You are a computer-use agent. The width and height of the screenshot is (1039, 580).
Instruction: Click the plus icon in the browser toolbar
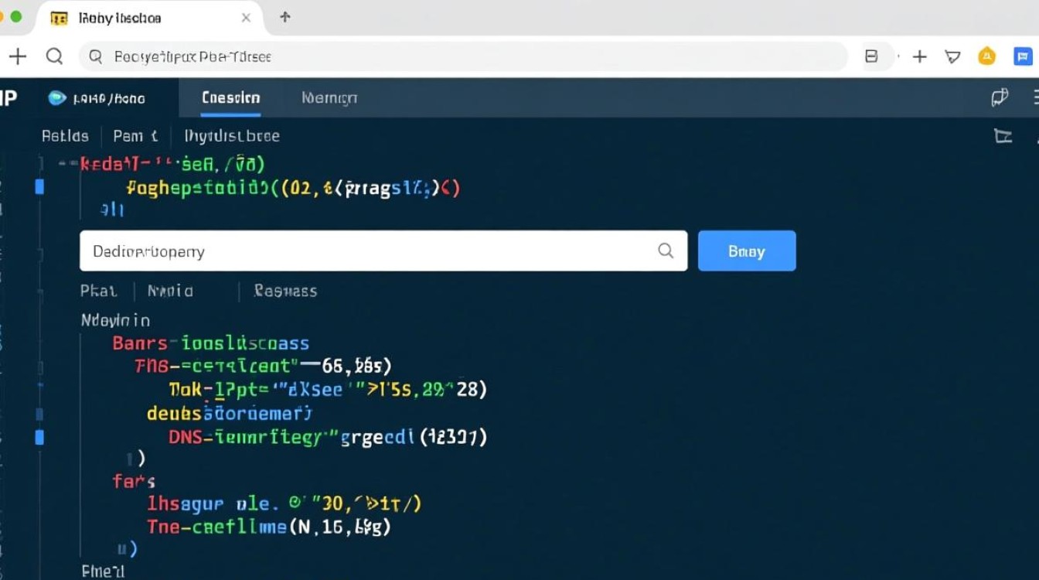[x=919, y=56]
